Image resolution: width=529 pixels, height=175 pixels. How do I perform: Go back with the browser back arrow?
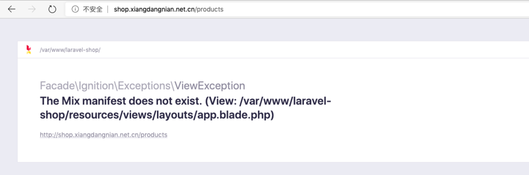[12, 9]
